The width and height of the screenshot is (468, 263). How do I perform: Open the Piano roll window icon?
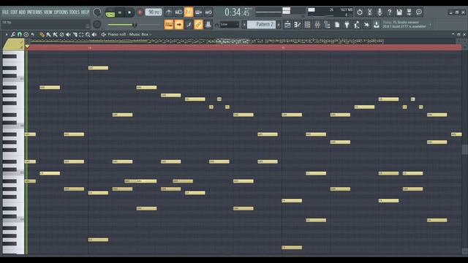pos(298,24)
